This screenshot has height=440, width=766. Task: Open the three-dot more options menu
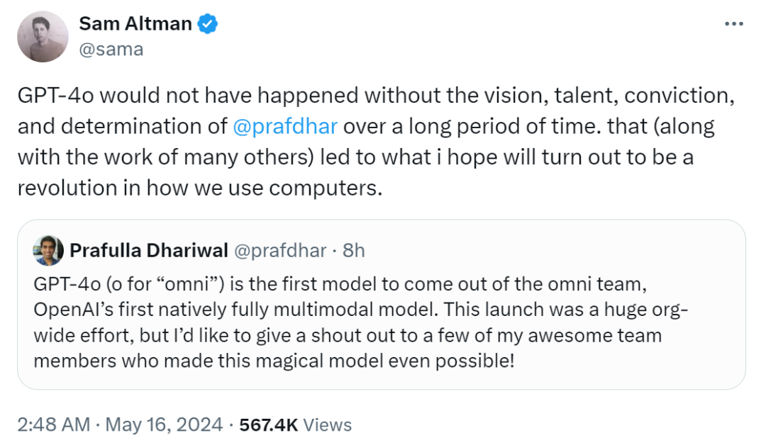(733, 24)
